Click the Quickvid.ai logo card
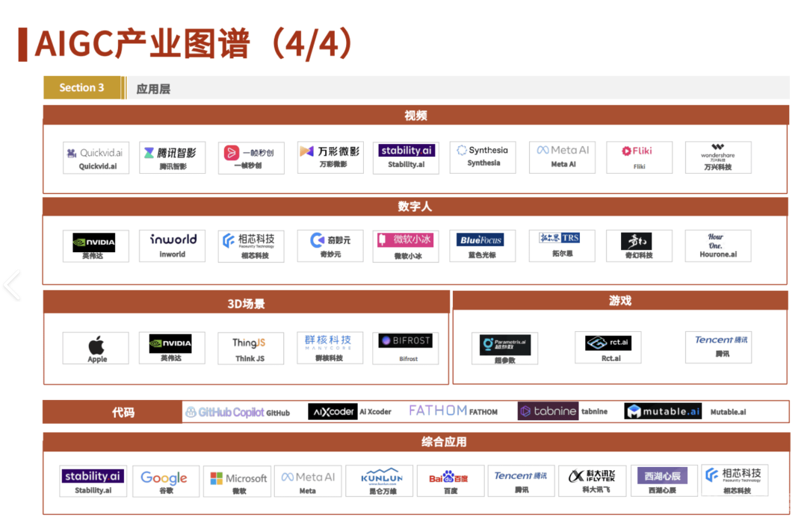807x526 pixels. (x=96, y=157)
